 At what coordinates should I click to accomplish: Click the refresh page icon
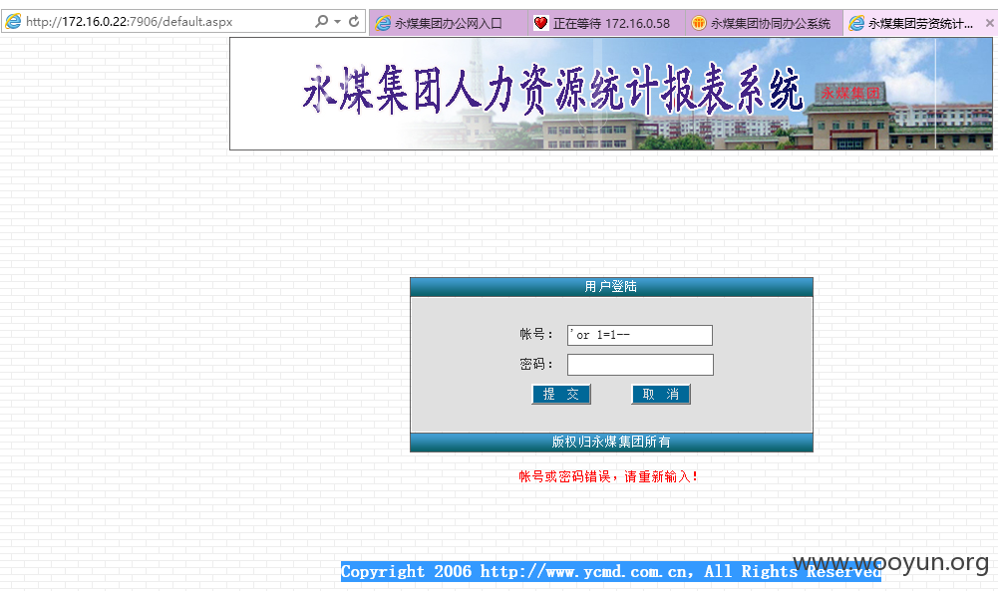(354, 21)
